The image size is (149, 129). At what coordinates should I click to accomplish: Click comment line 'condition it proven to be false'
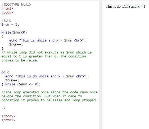(49, 100)
